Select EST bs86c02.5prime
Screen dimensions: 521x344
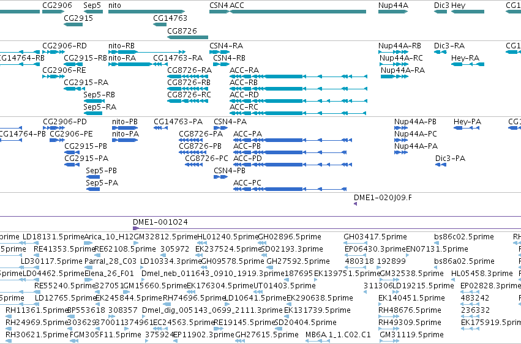tap(464, 236)
